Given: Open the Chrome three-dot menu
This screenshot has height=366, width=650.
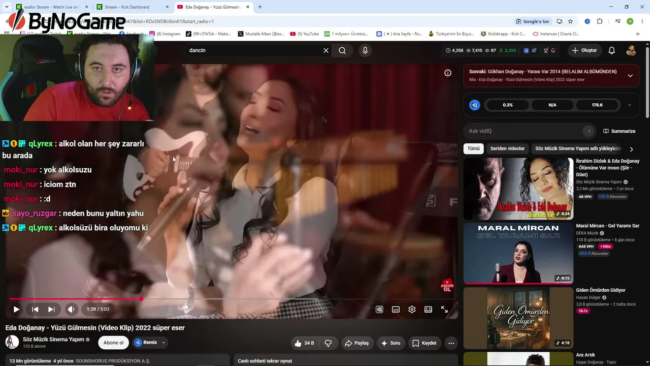Looking at the screenshot, I should [x=642, y=21].
